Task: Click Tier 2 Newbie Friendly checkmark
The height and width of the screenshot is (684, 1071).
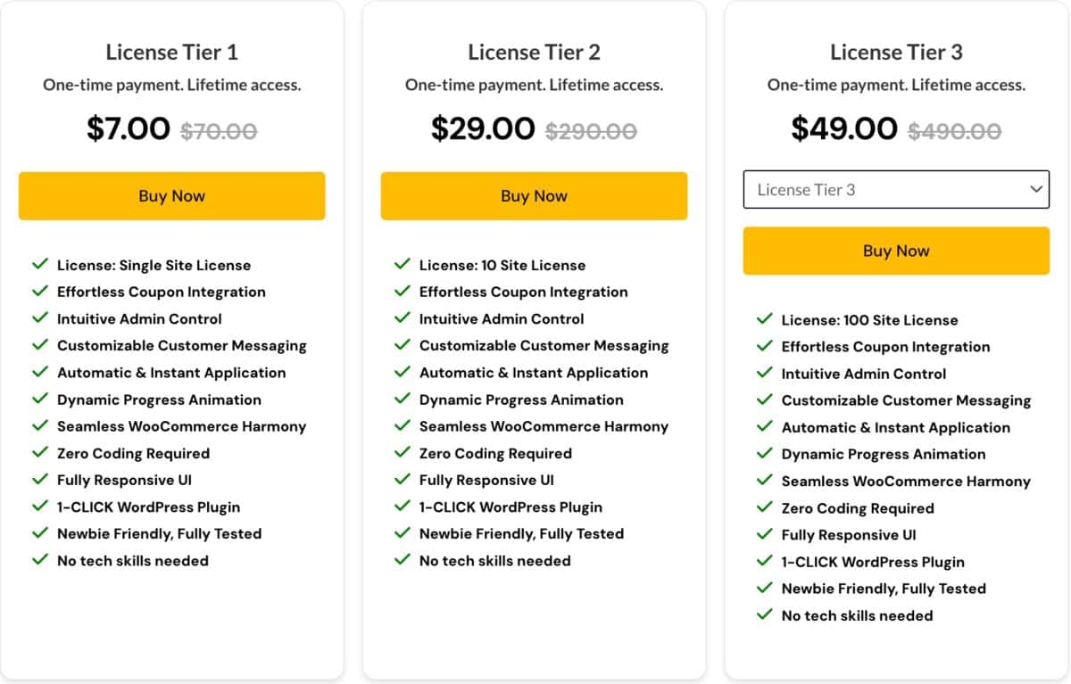Action: (x=403, y=533)
